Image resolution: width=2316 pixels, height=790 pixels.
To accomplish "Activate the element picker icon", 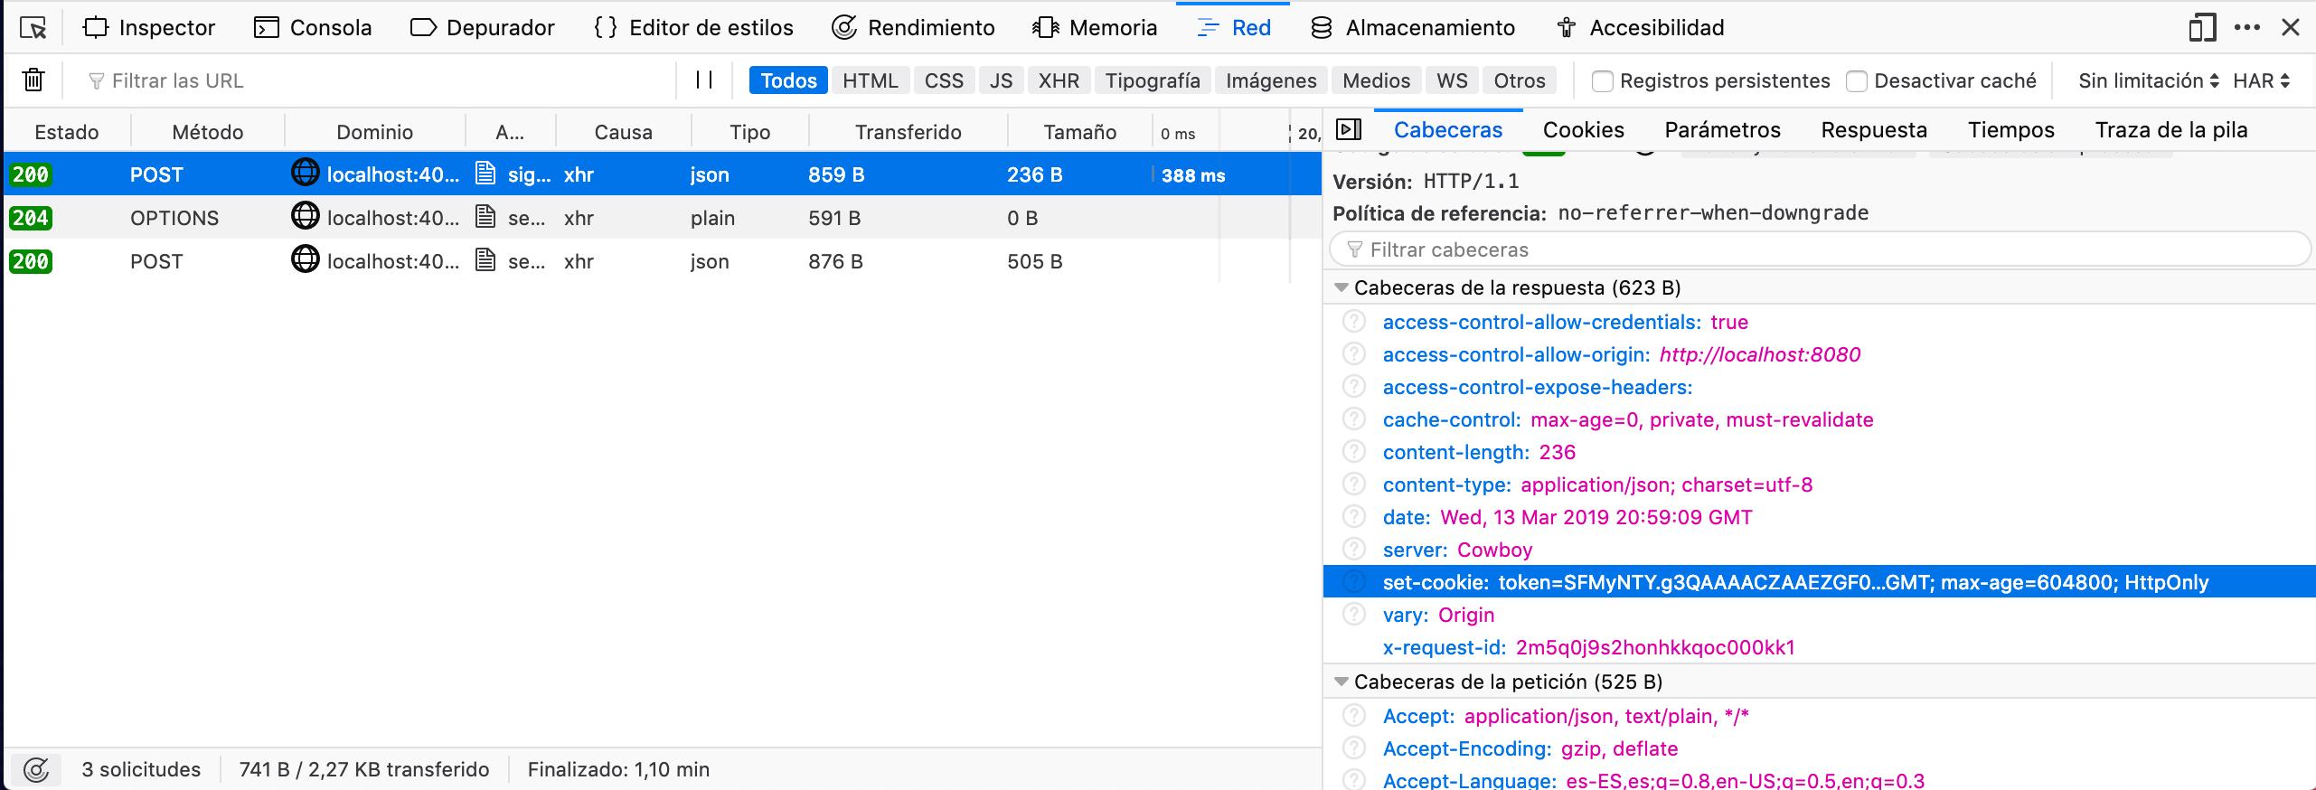I will point(33,28).
